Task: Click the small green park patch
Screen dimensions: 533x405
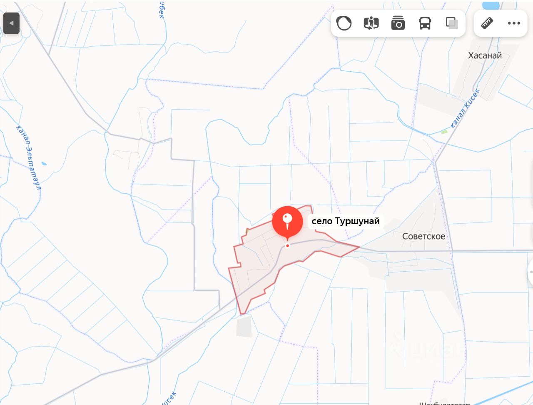Action: click(444, 132)
